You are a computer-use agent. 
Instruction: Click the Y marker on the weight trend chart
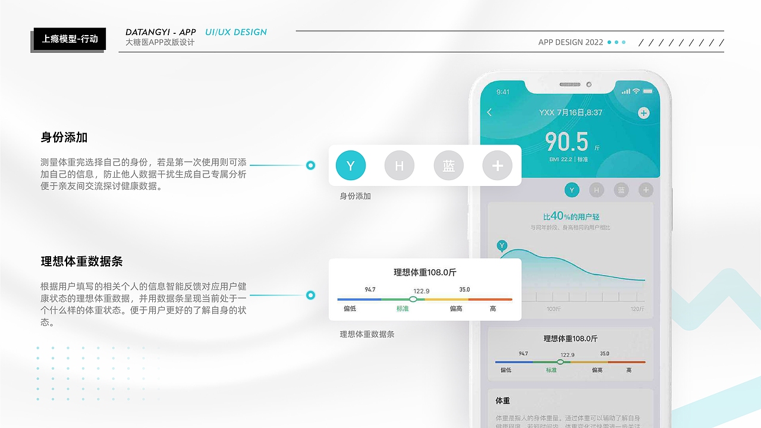tap(501, 246)
